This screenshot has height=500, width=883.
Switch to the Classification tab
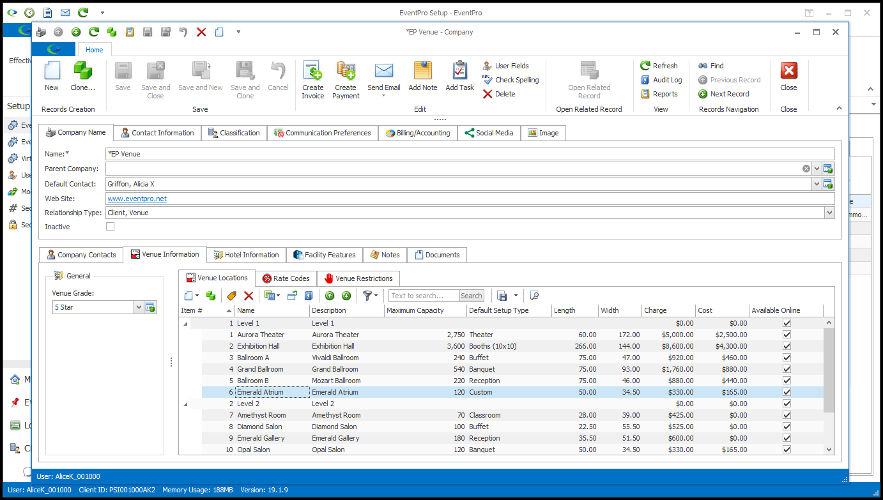[x=234, y=133]
